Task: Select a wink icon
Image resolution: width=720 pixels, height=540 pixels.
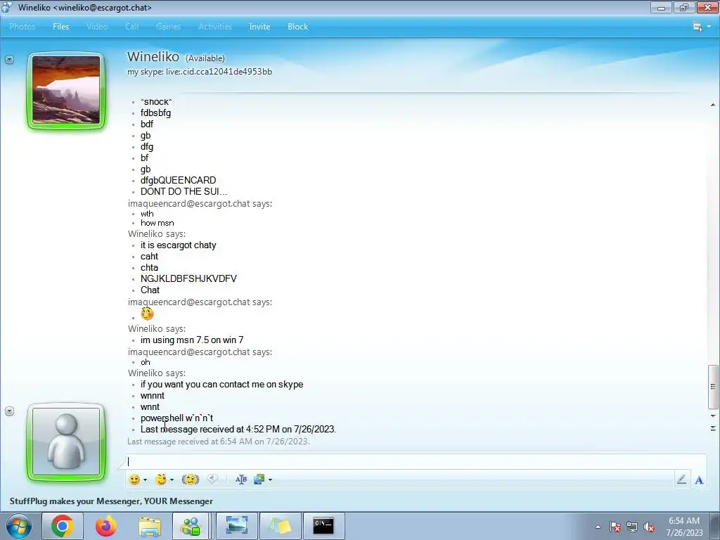Action: point(161,480)
